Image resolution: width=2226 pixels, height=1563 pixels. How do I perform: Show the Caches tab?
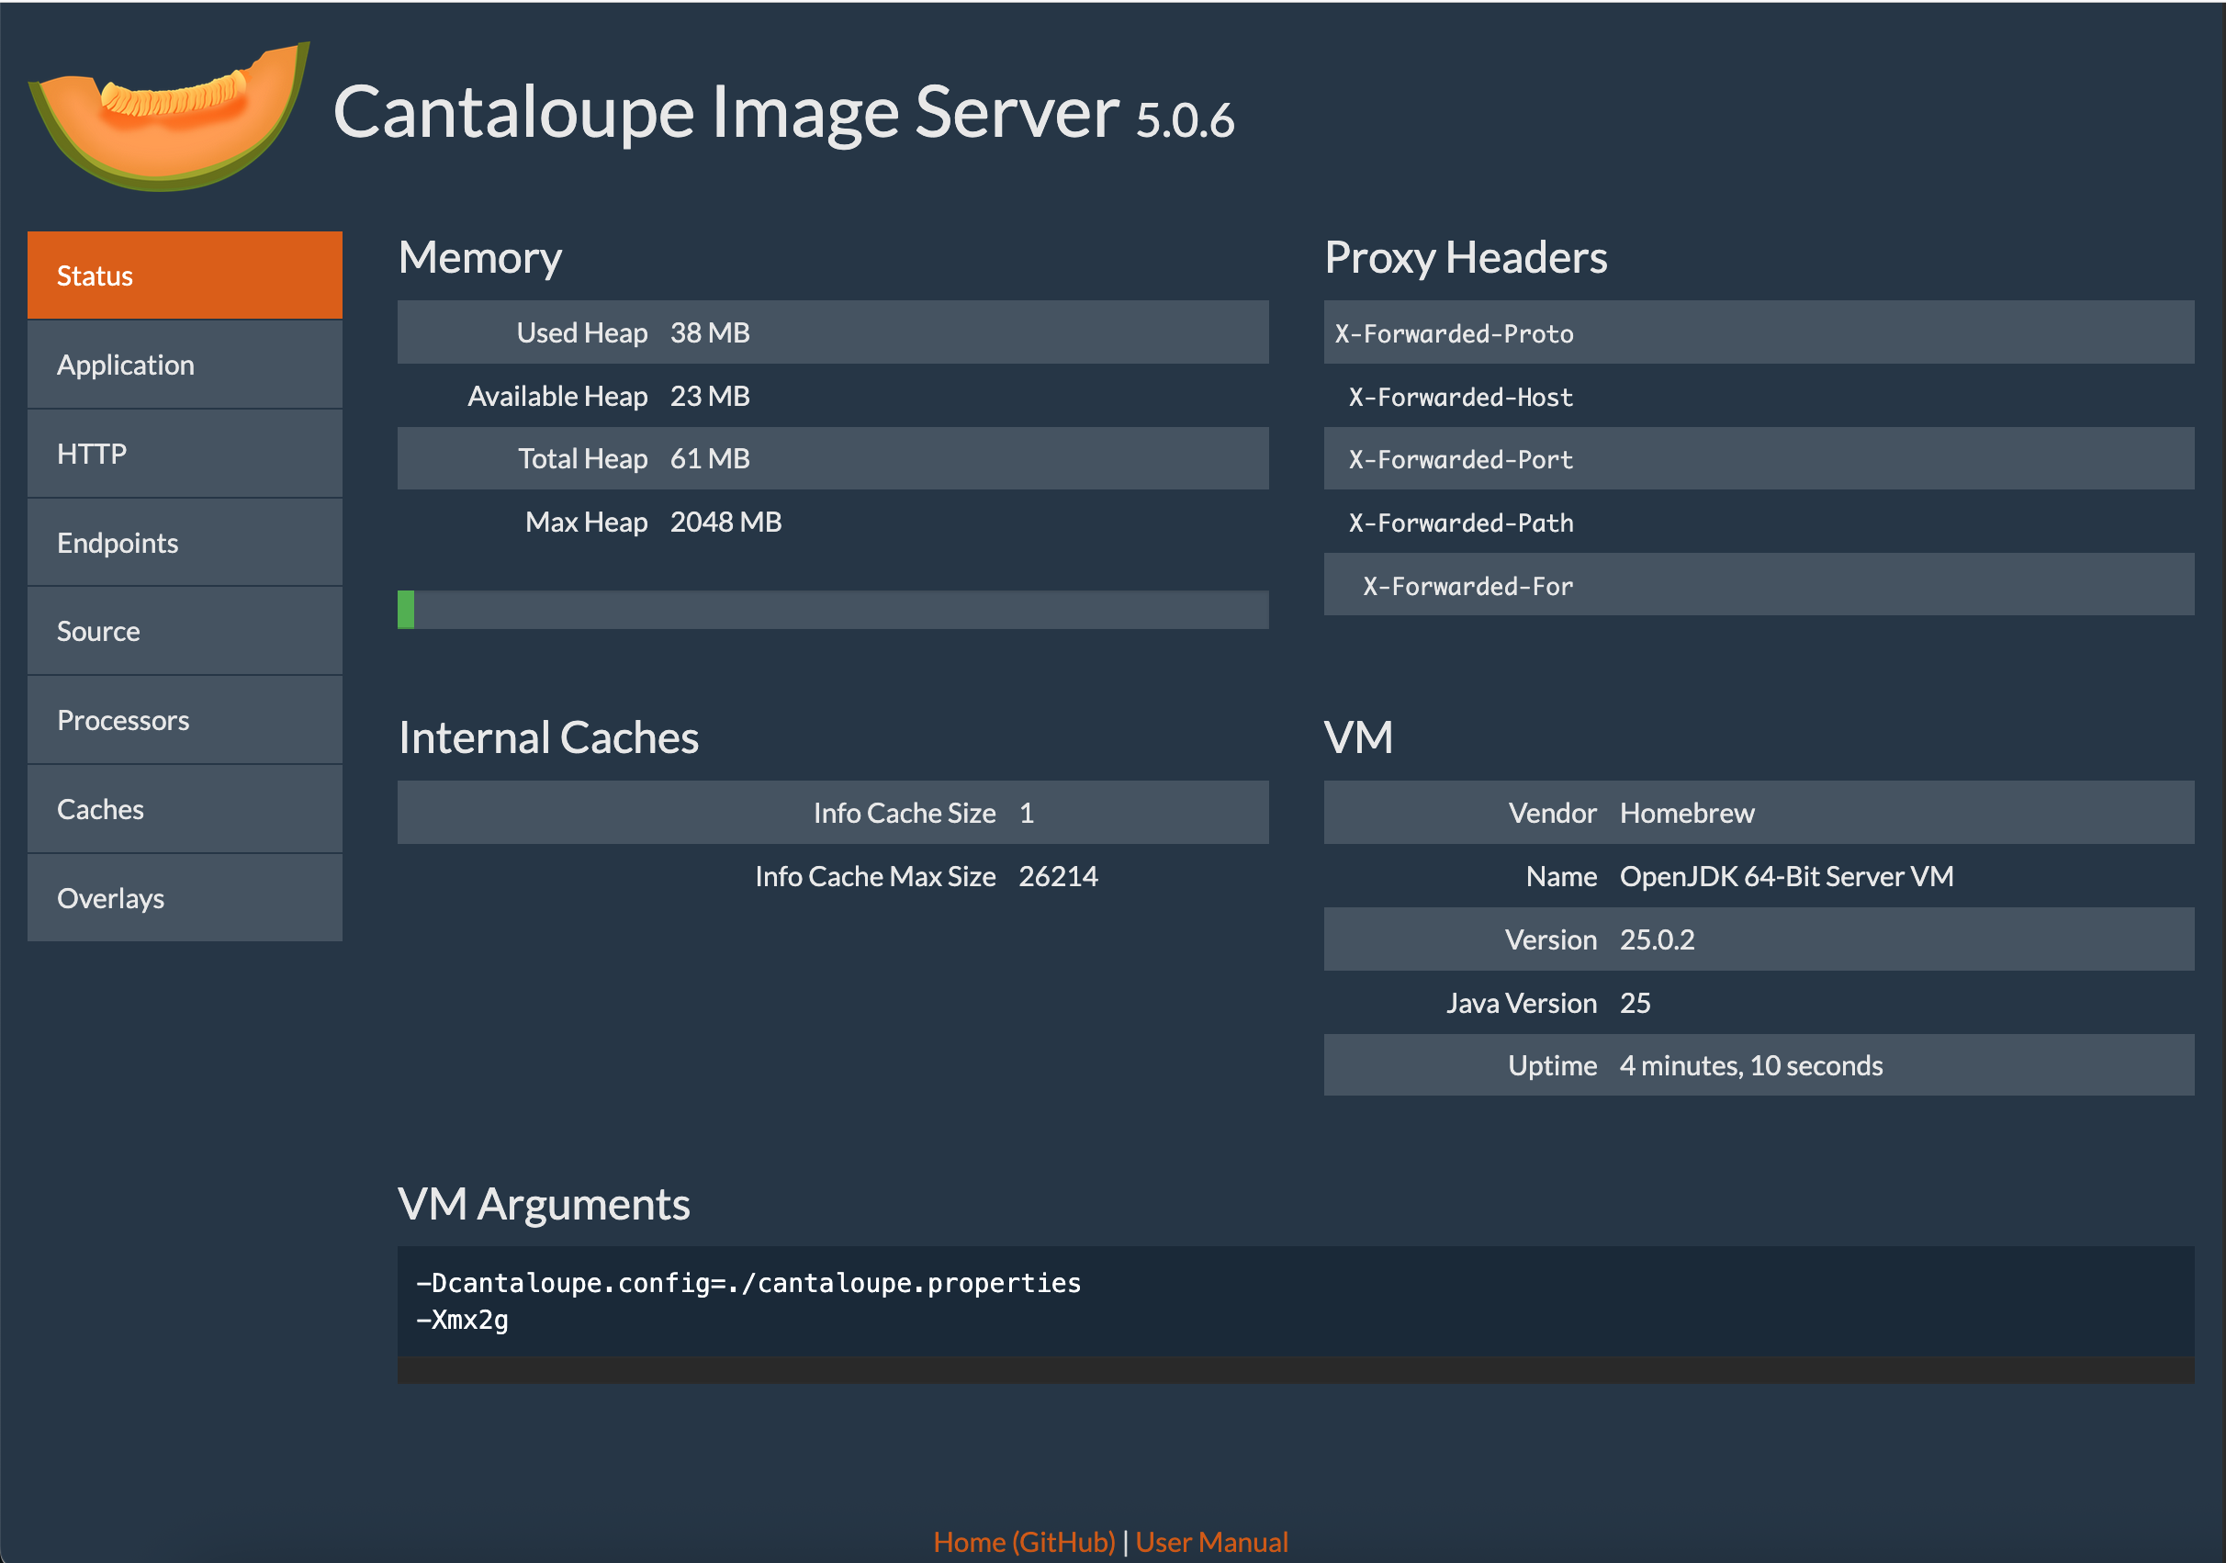point(185,810)
